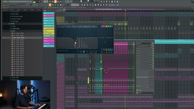
Task: Select the Draw tool in main toolbar
Action: coord(55,5)
